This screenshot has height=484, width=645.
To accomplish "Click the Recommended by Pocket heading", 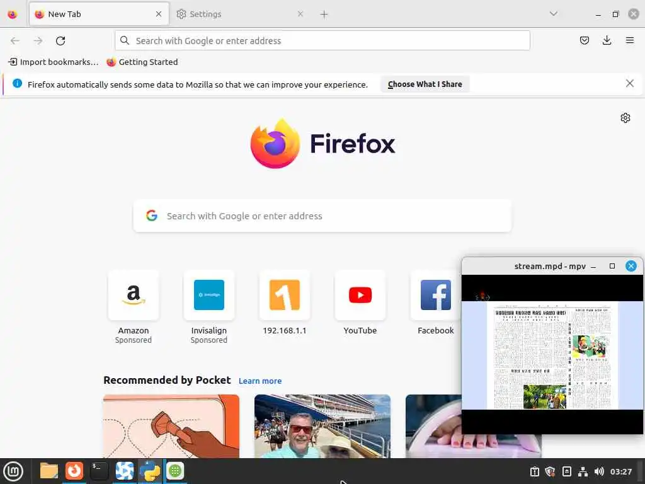I will coord(167,380).
